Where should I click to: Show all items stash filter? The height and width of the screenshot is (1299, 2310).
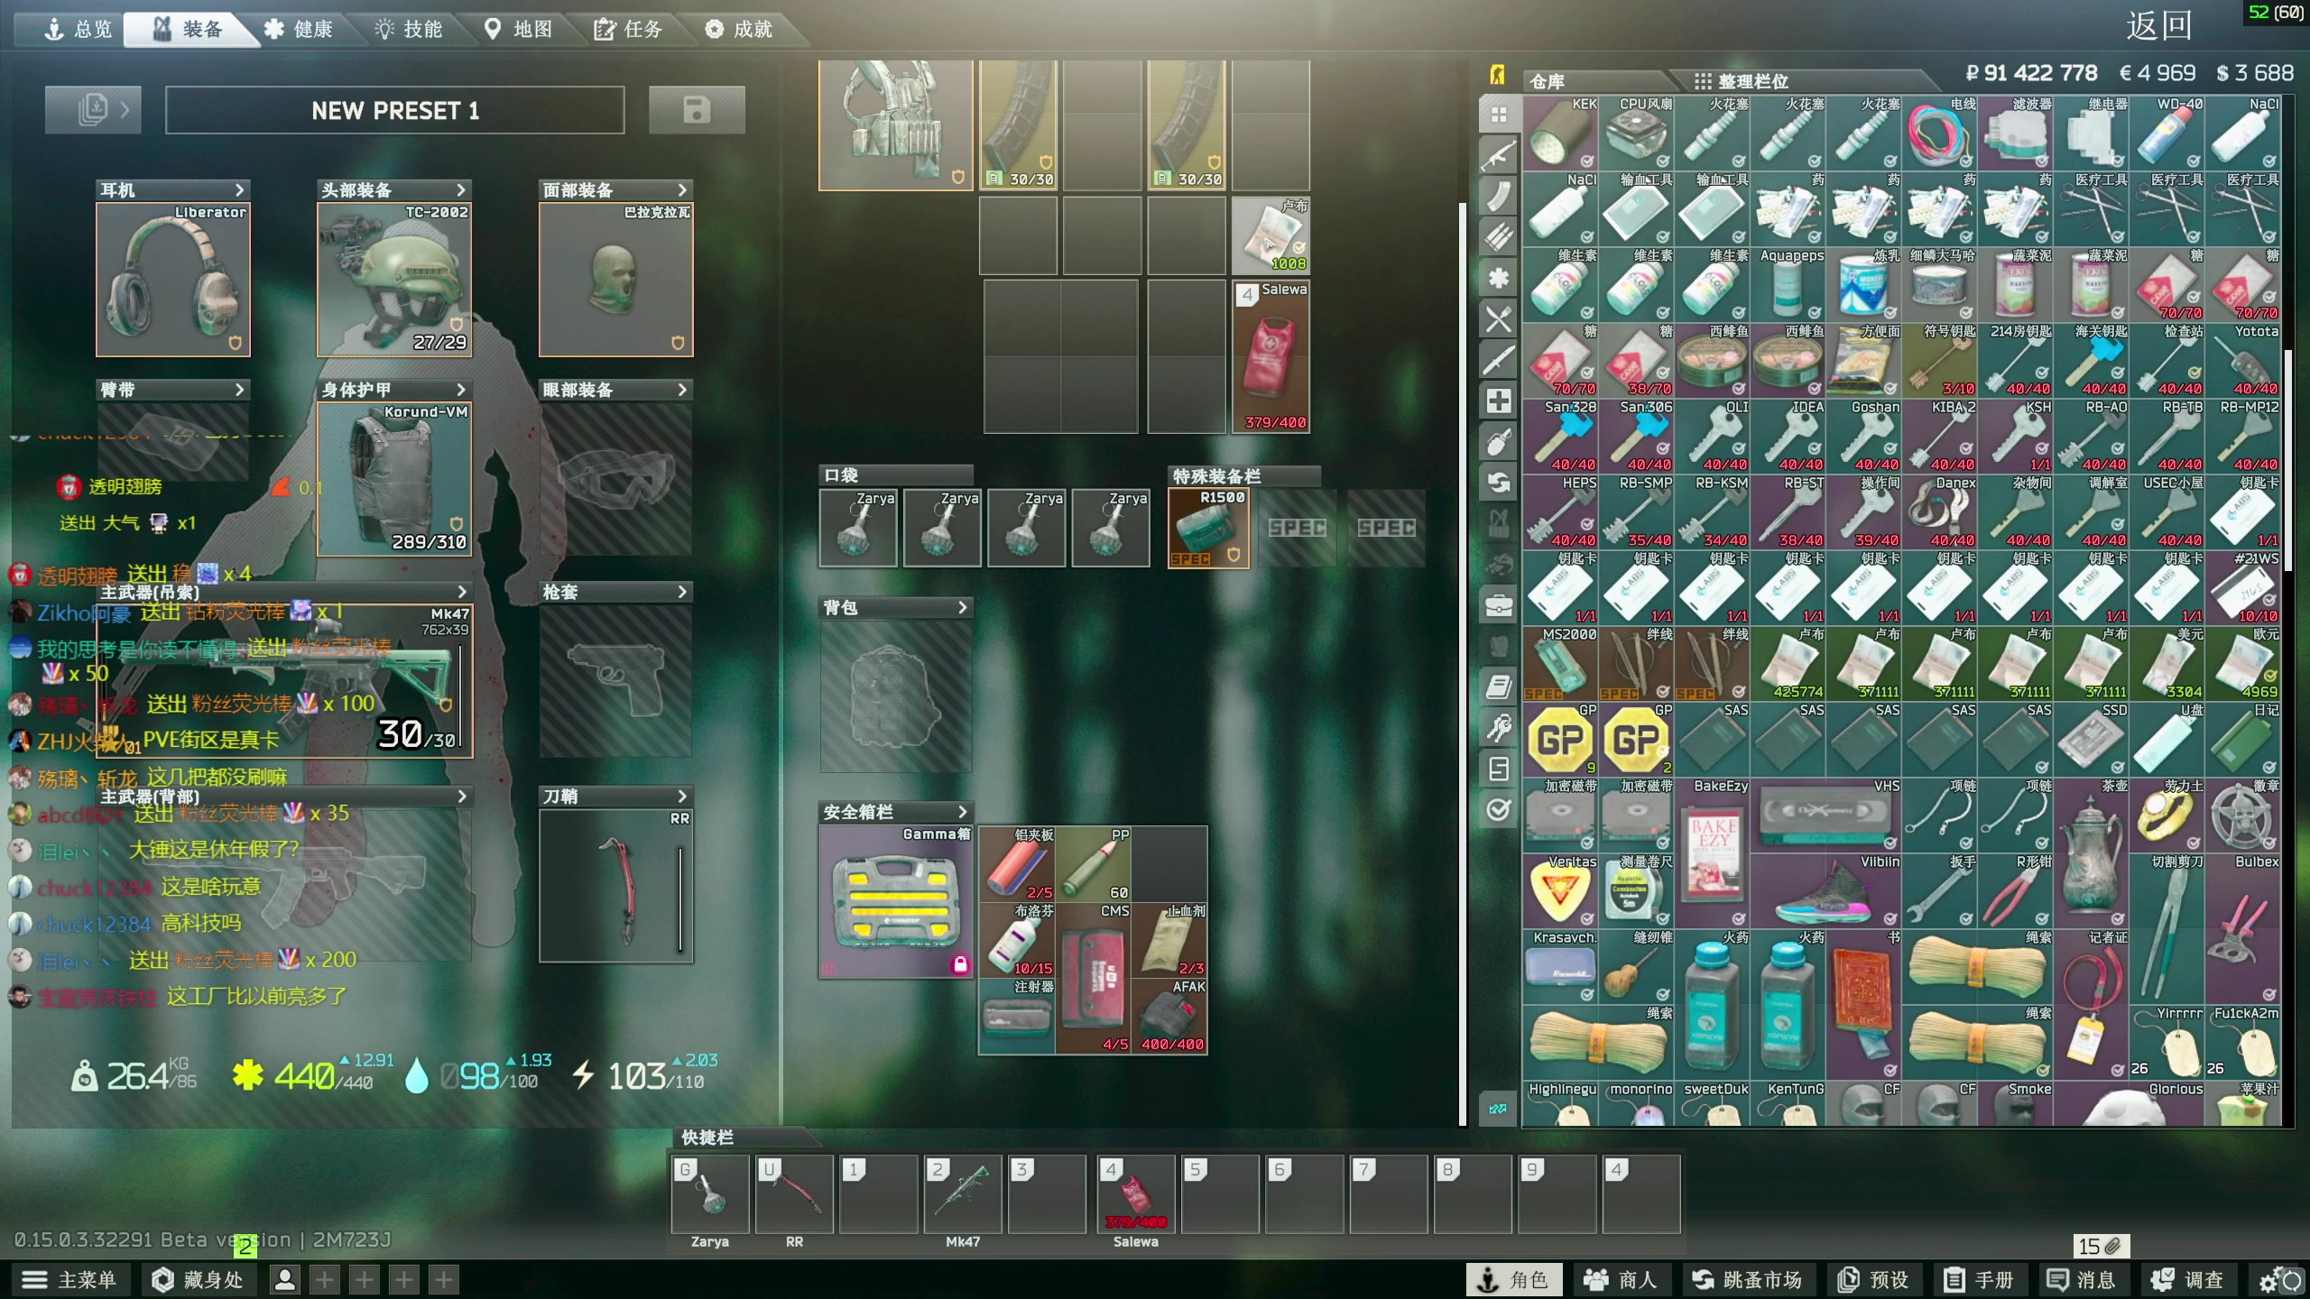[1499, 115]
